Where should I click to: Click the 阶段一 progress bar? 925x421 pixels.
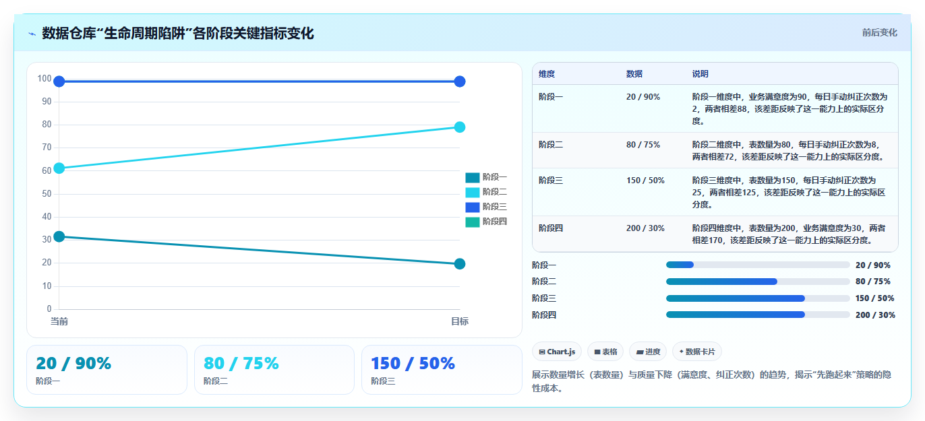[x=758, y=265]
